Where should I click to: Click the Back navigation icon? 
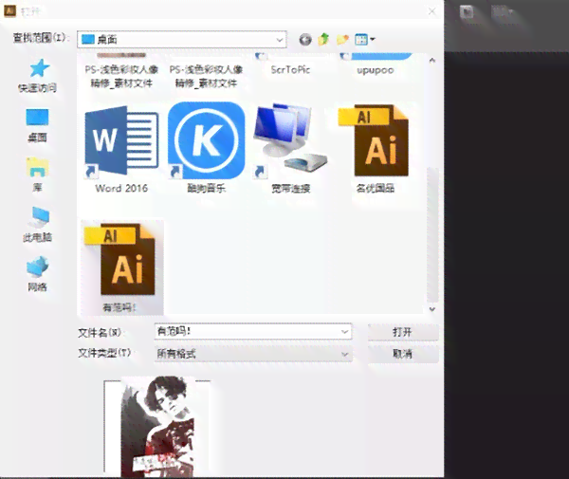coord(305,40)
